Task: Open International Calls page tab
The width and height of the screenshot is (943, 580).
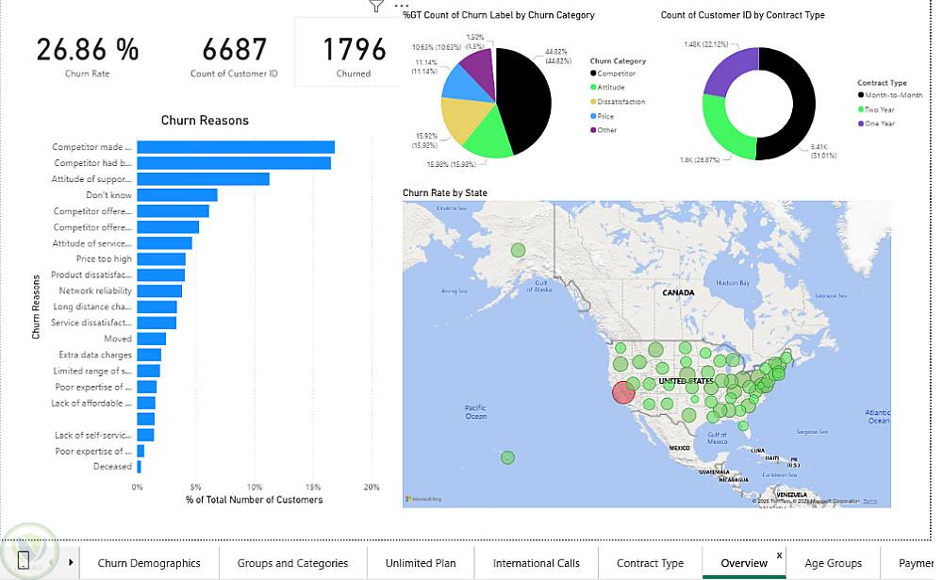Action: pyautogui.click(x=537, y=563)
